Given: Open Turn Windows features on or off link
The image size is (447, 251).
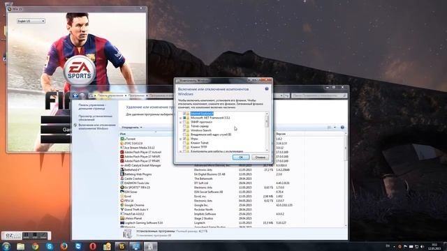Looking at the screenshot, I should coord(97,127).
